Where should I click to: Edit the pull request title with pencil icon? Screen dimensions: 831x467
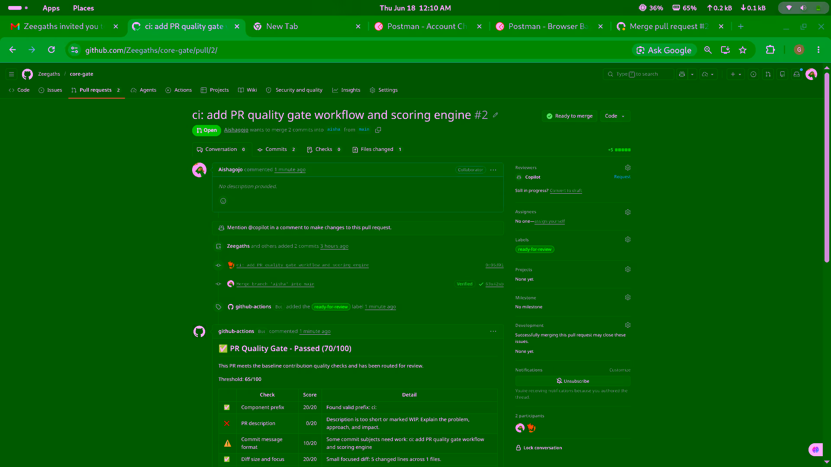[496, 115]
